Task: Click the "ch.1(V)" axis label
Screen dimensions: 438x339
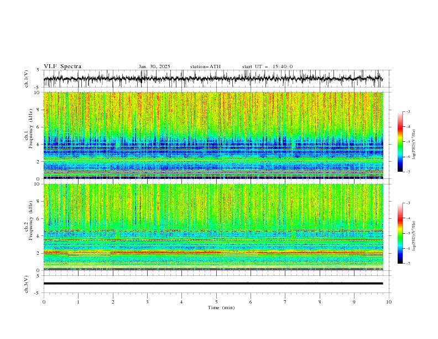Action: pos(27,79)
